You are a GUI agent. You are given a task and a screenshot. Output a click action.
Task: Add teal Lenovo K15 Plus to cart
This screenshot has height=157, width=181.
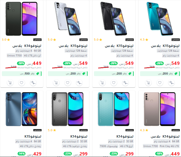click(148, 83)
